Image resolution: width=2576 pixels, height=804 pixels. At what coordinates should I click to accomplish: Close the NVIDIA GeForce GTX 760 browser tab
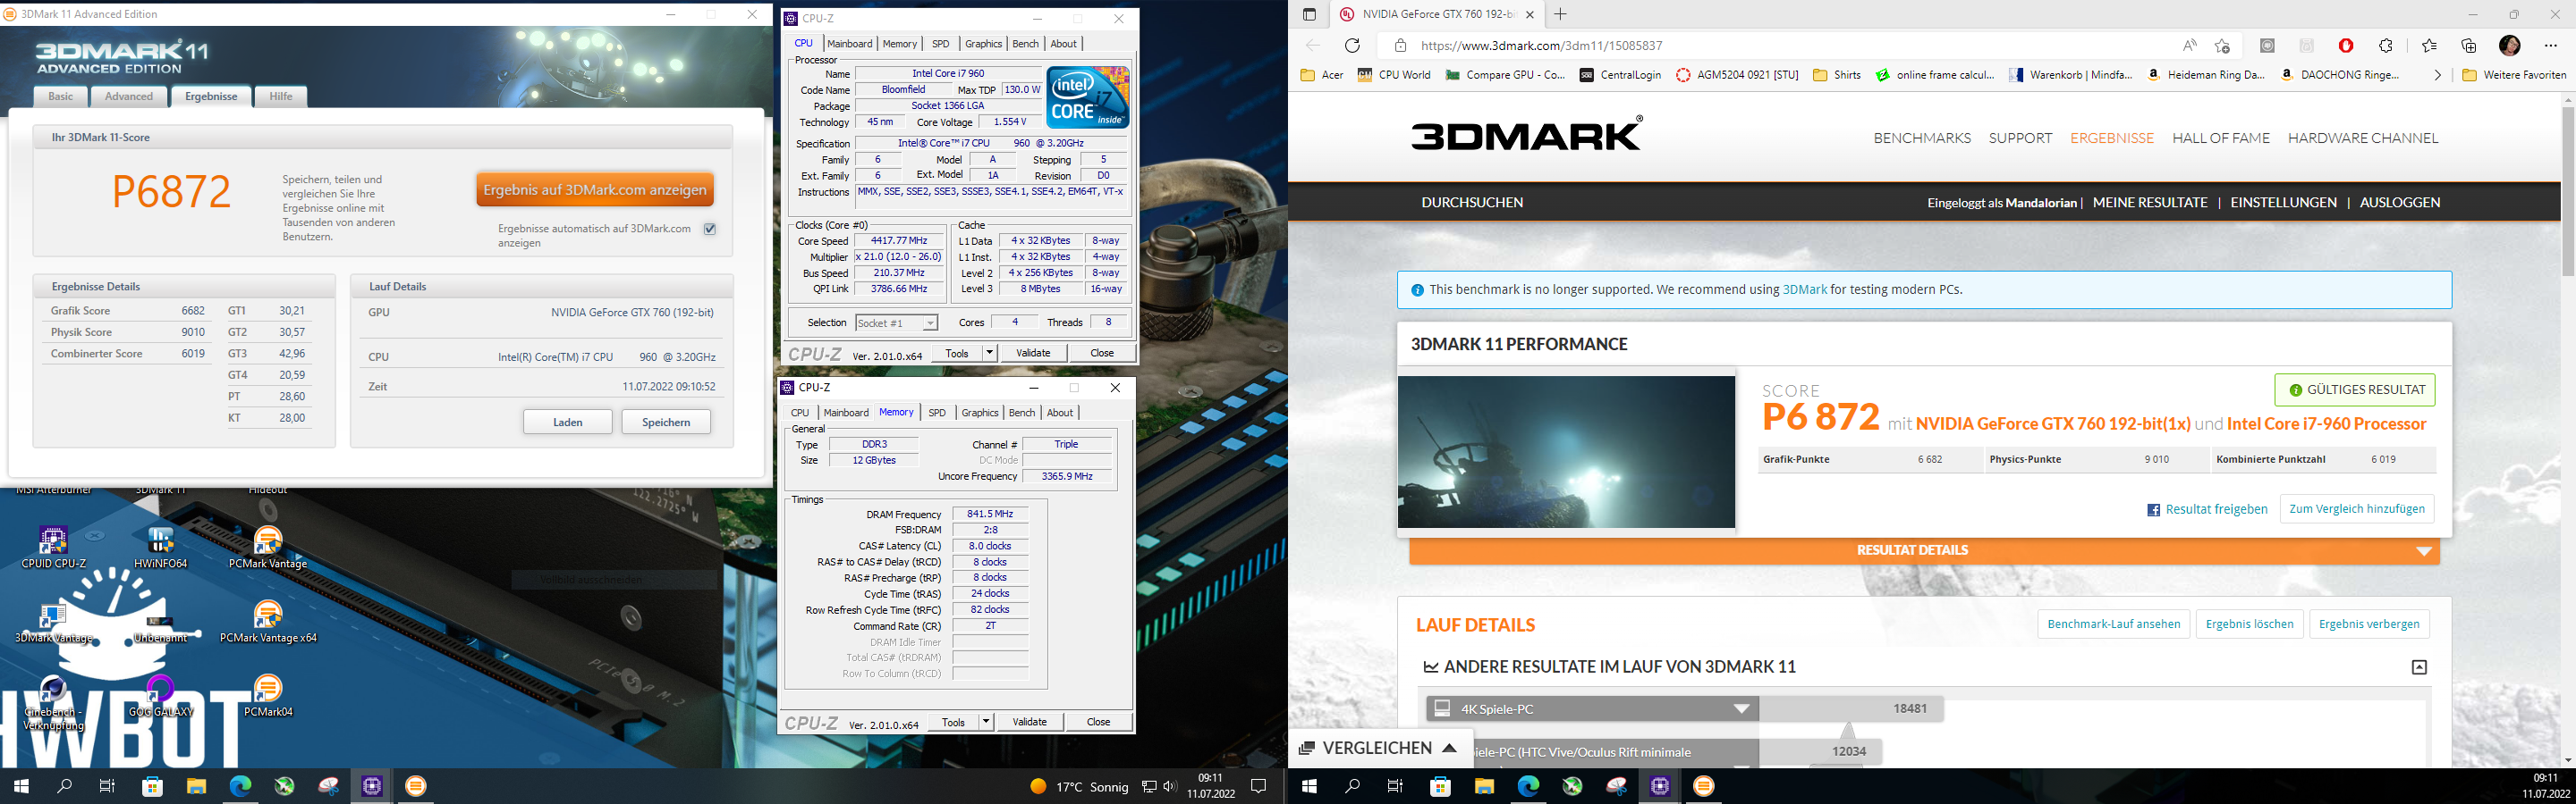click(1529, 14)
